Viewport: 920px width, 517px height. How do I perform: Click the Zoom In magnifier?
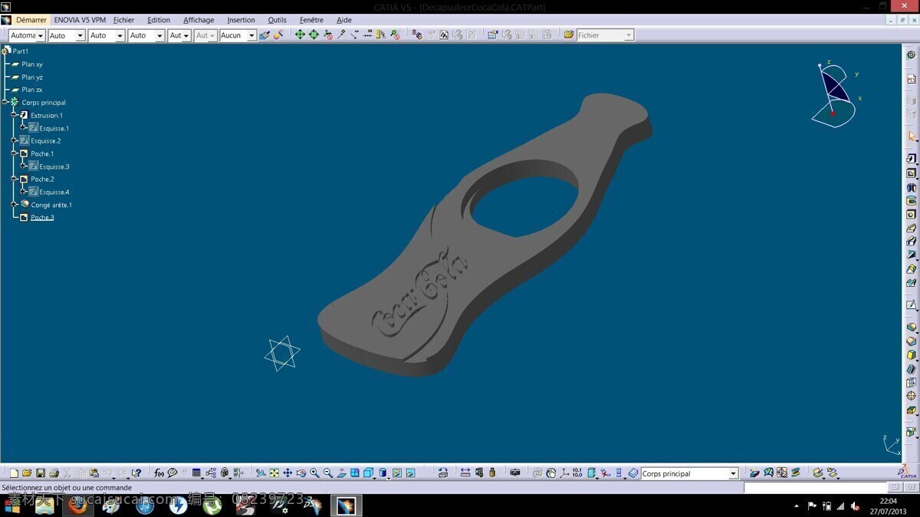pos(314,473)
